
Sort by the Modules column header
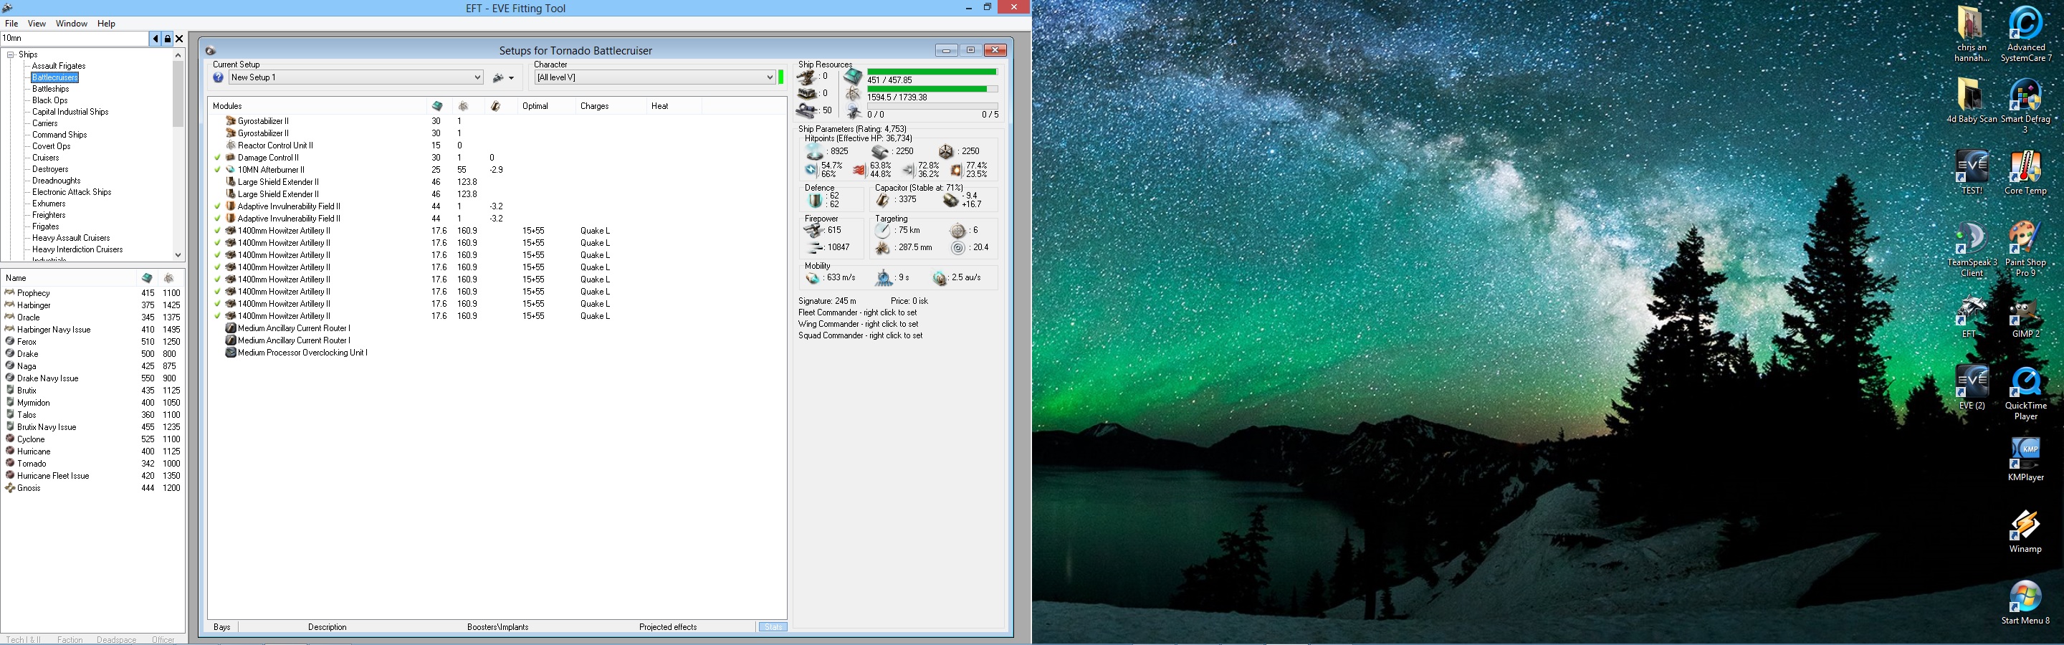(x=317, y=106)
